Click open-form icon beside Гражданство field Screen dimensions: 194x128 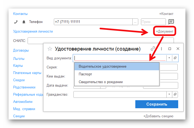coord(175,94)
